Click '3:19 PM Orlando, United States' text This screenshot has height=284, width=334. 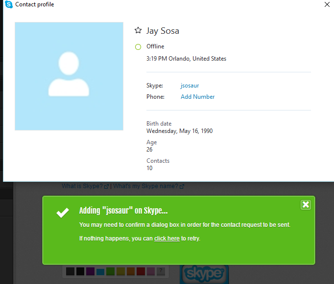[x=186, y=59]
